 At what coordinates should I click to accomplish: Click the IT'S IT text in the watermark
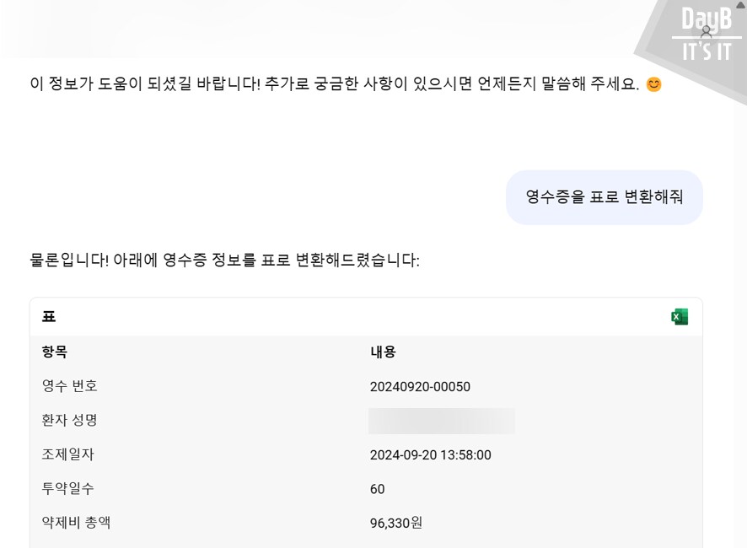[707, 49]
